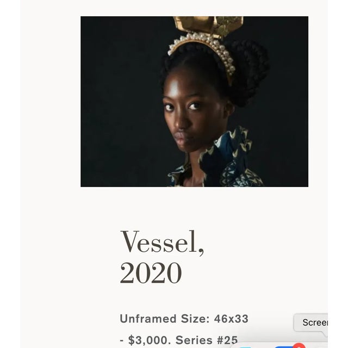The height and width of the screenshot is (348, 348).
Task: Click the teal dock icon at bottom
Action: click(x=245, y=347)
